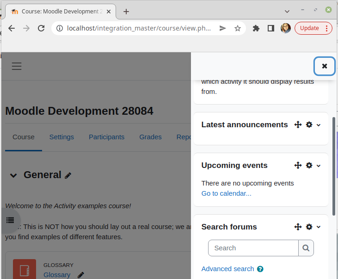Open a new browser tab
This screenshot has height=279, width=338.
point(126,12)
